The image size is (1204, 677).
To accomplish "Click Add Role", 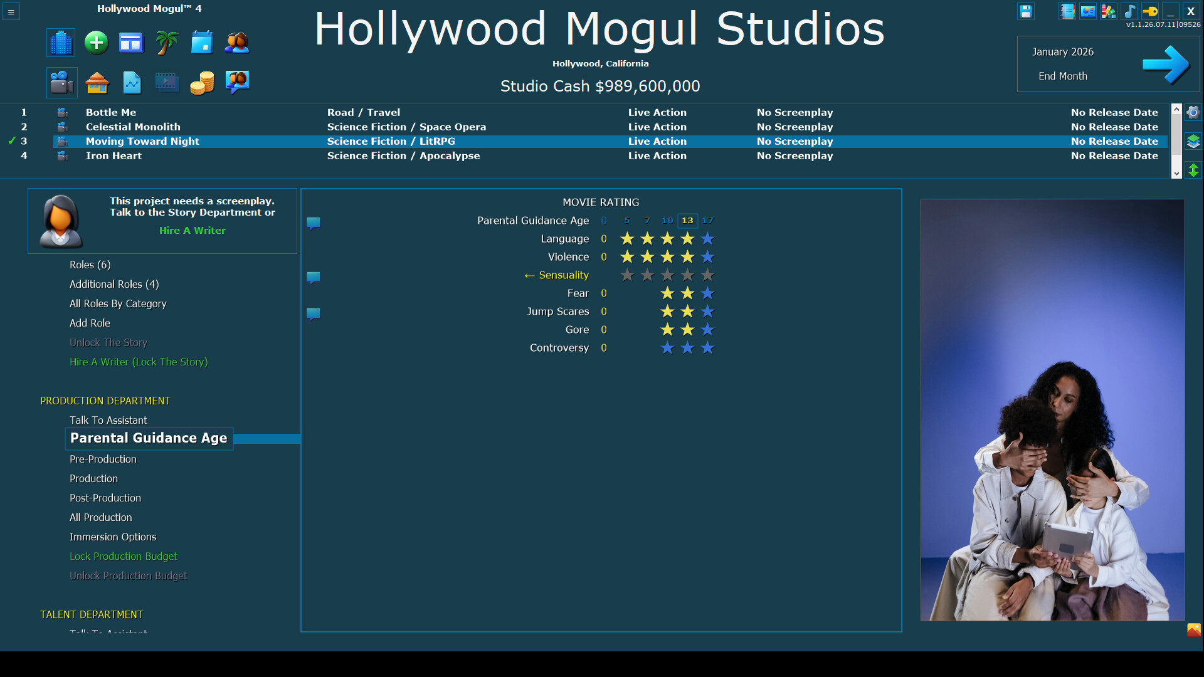I will [x=90, y=323].
